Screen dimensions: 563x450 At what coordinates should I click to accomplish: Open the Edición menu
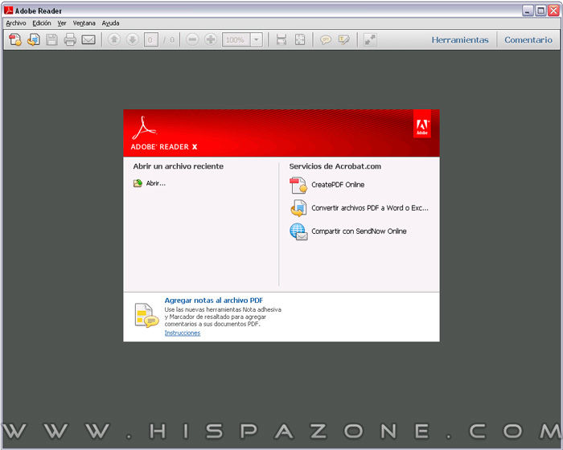[42, 23]
